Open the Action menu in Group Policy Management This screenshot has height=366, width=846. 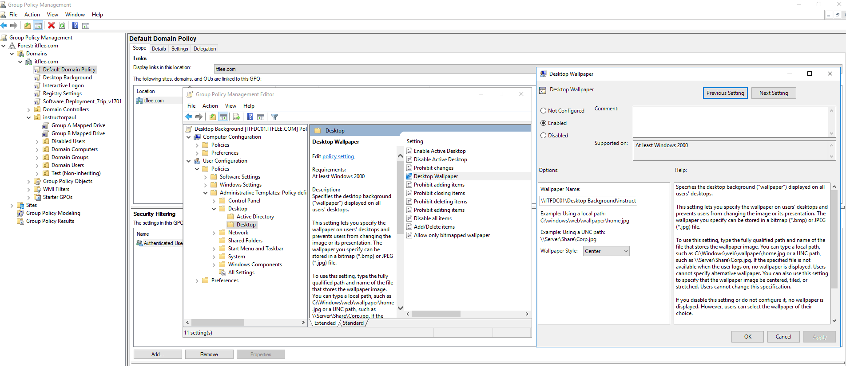tap(32, 15)
